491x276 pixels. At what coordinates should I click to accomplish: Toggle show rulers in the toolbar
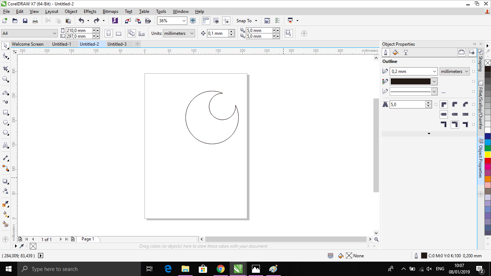click(x=206, y=21)
